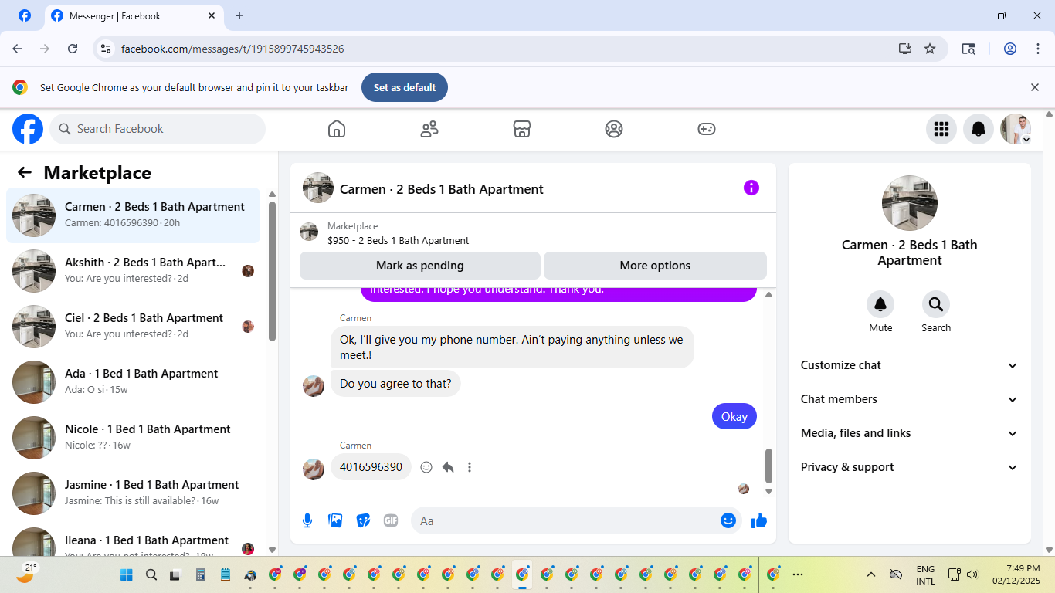Send a thumbs-up like

[759, 520]
